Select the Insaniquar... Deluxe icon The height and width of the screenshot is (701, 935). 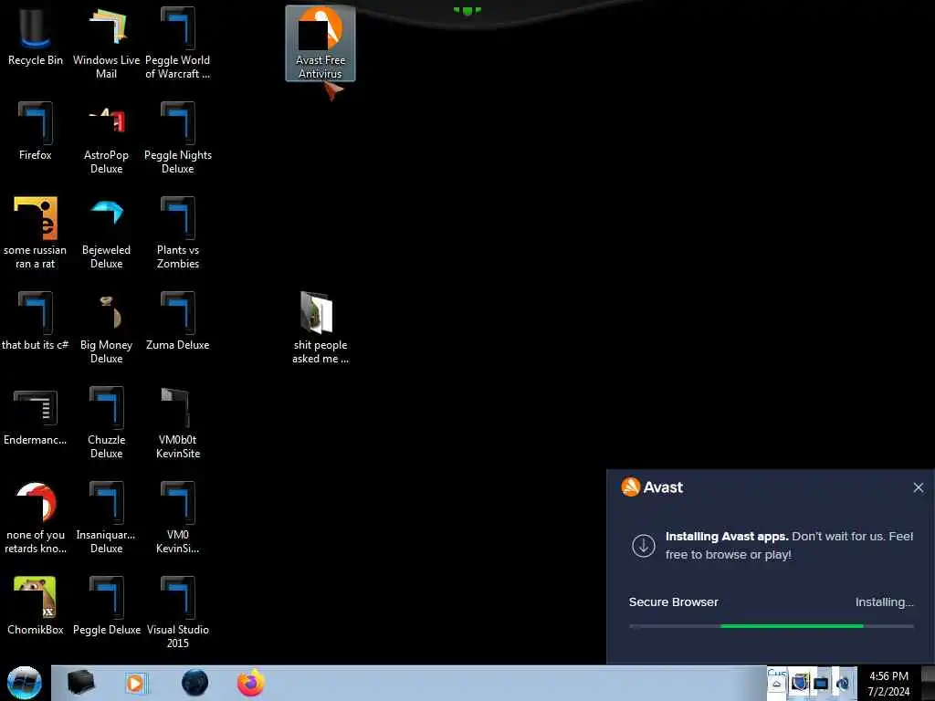click(106, 517)
